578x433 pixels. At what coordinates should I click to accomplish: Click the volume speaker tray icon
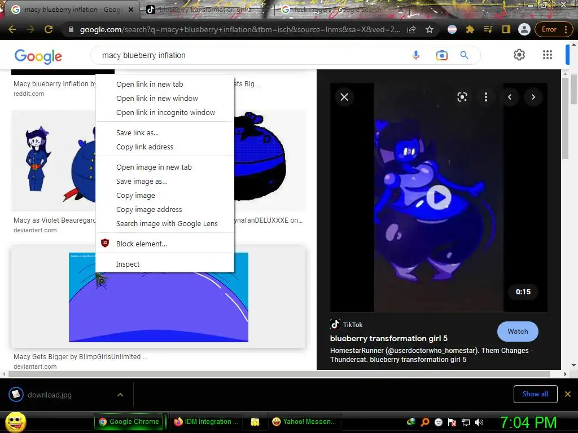pyautogui.click(x=479, y=422)
